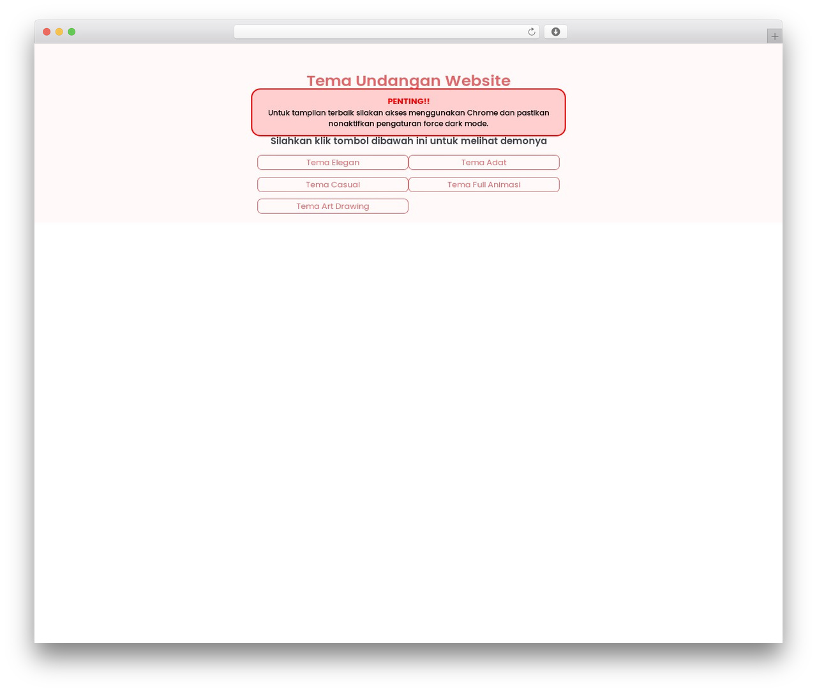Add a new tab with the plus icon

(x=774, y=36)
